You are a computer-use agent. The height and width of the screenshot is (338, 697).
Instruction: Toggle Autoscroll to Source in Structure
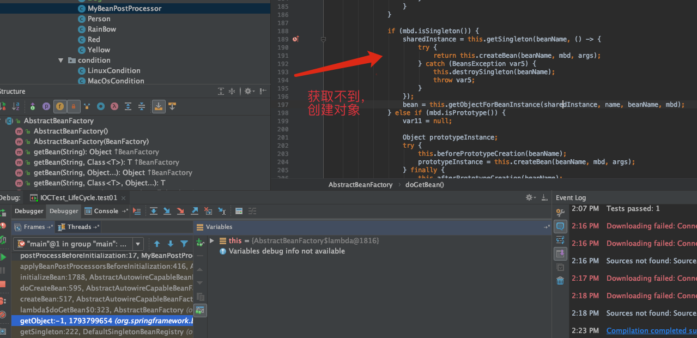click(159, 106)
